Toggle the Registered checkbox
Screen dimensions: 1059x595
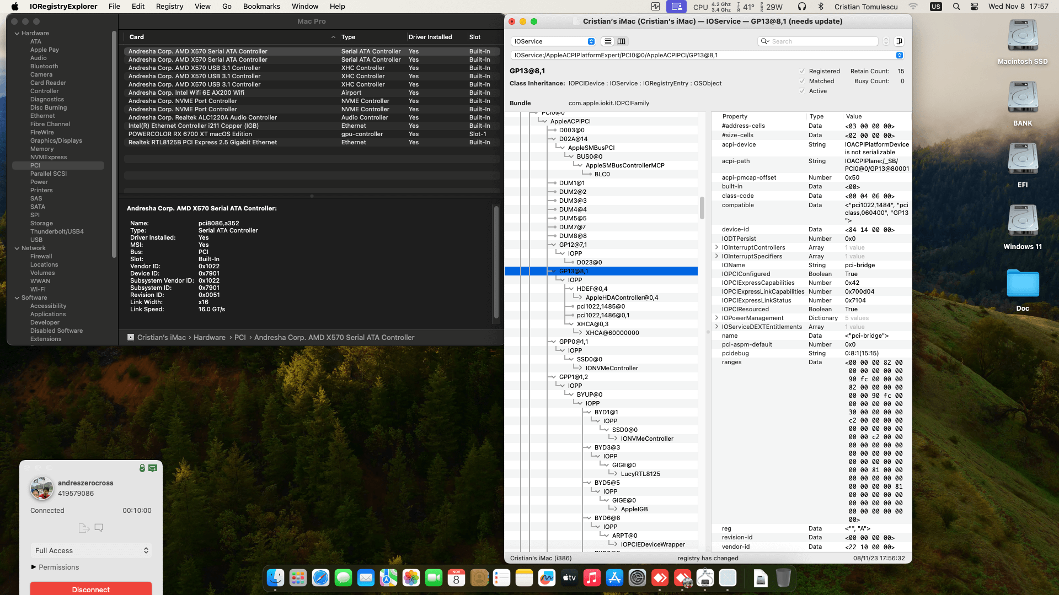coord(802,71)
